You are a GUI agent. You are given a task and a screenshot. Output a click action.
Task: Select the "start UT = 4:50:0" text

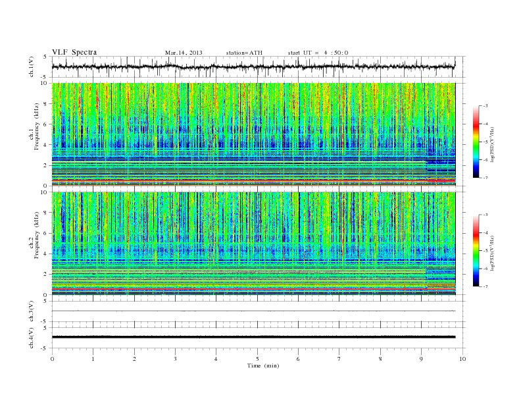pyautogui.click(x=318, y=53)
